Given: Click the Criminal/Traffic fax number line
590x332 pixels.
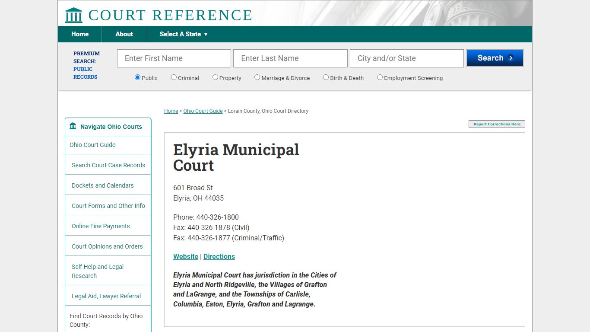Looking at the screenshot, I should [228, 238].
